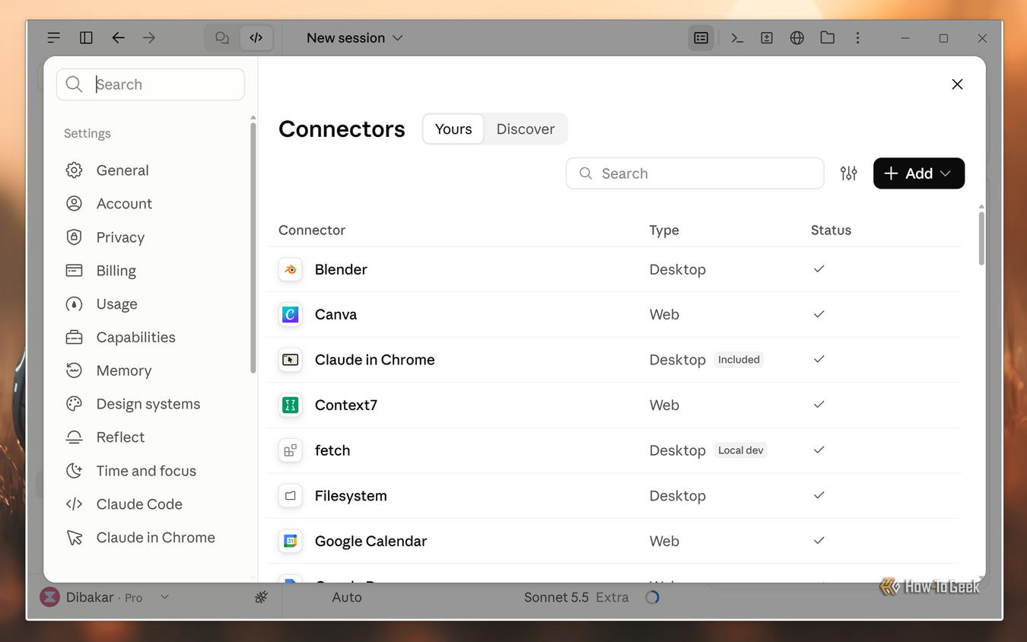This screenshot has height=642, width=1027.
Task: Select the fetch connector icon
Action: [291, 450]
